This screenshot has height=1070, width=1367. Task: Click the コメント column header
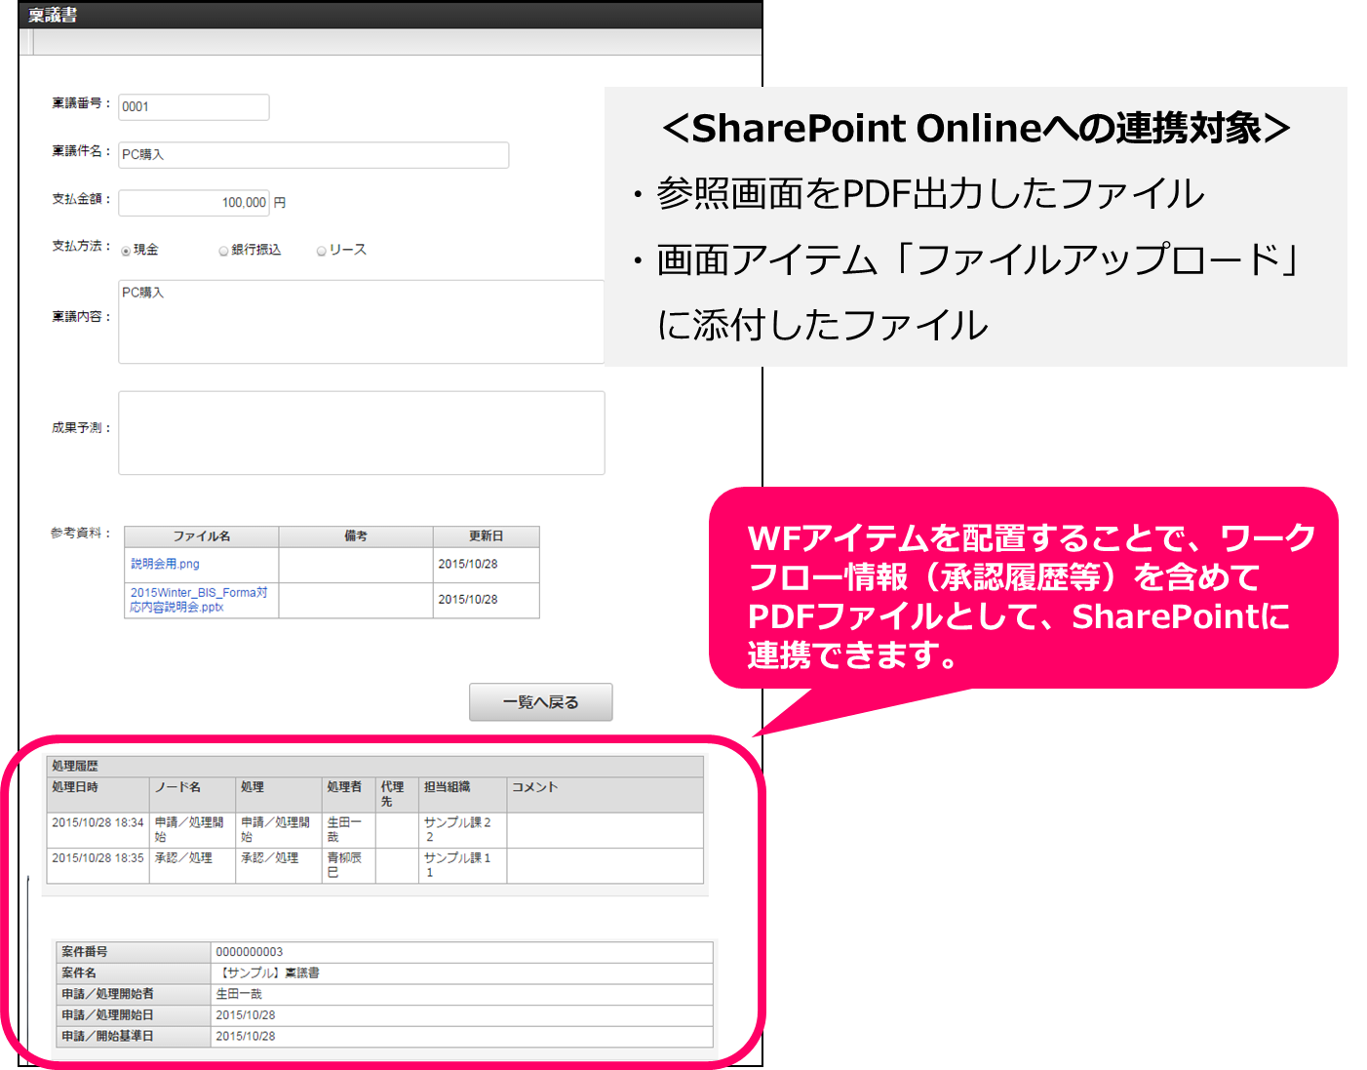click(535, 787)
